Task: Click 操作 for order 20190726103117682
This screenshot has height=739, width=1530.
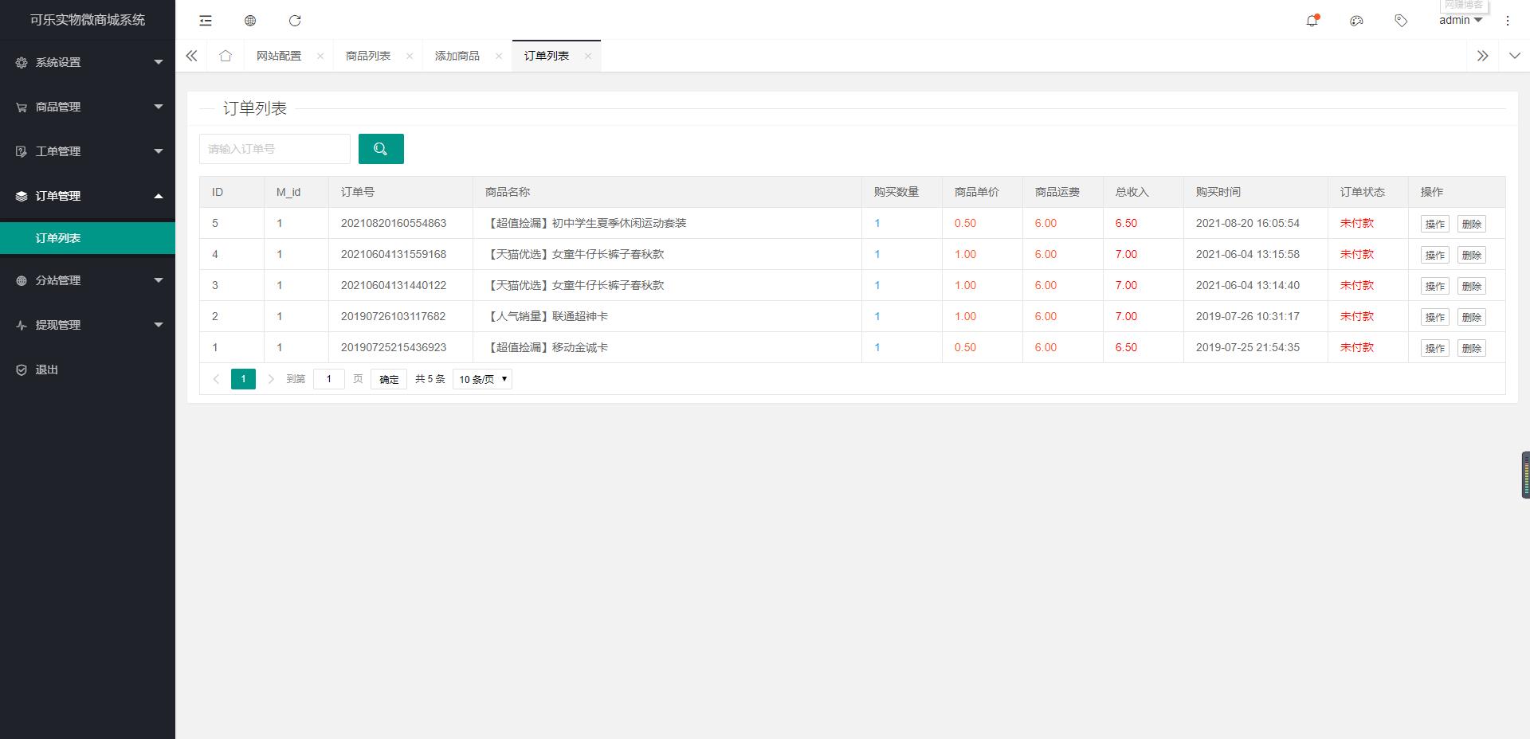Action: pos(1434,317)
